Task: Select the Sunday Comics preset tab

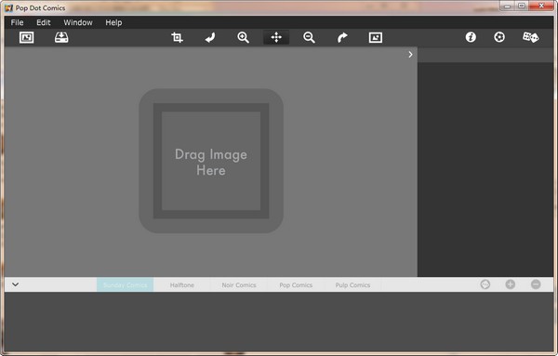Action: point(125,284)
